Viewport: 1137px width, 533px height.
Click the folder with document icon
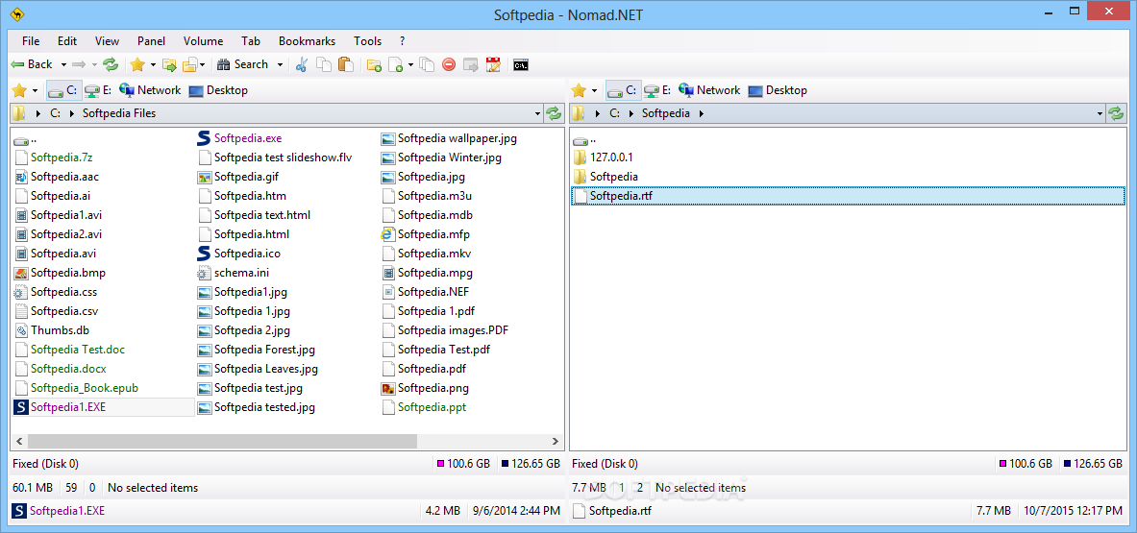point(190,64)
